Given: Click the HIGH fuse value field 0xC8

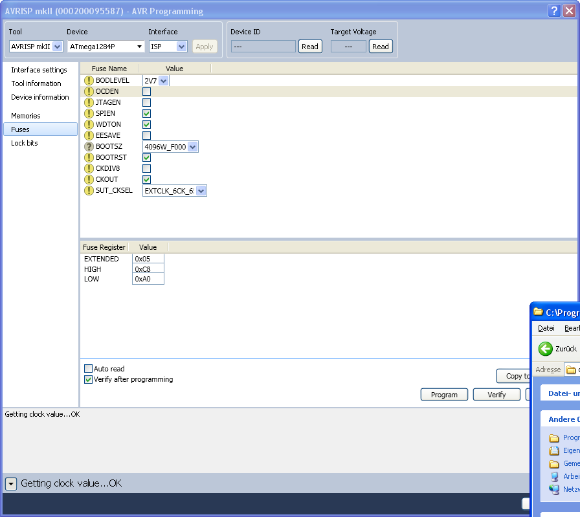Looking at the screenshot, I should click(x=148, y=269).
